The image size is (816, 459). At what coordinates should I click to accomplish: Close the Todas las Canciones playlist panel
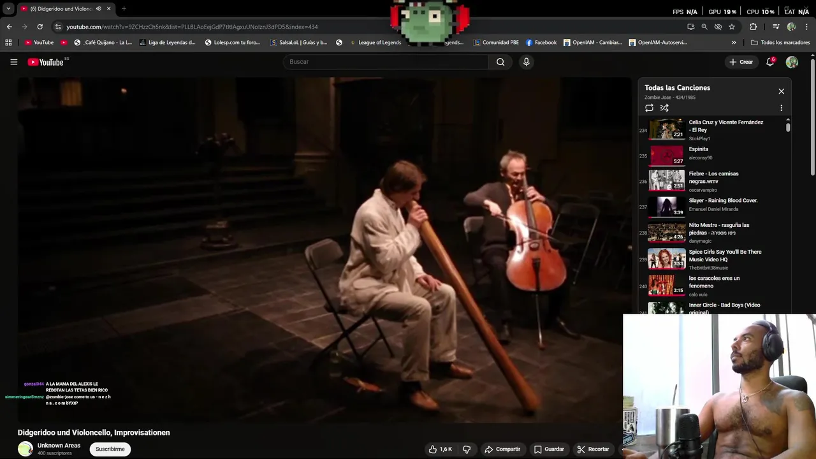pos(781,91)
